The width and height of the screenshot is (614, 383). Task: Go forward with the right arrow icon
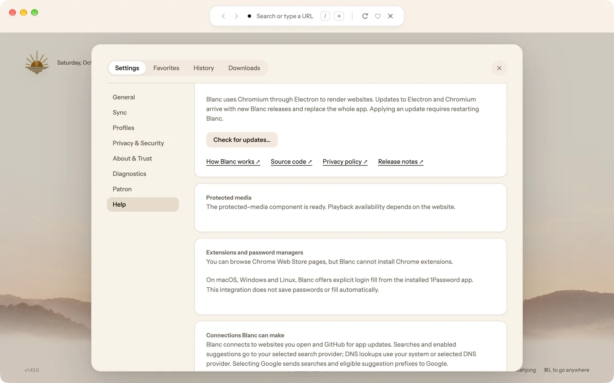coord(236,16)
